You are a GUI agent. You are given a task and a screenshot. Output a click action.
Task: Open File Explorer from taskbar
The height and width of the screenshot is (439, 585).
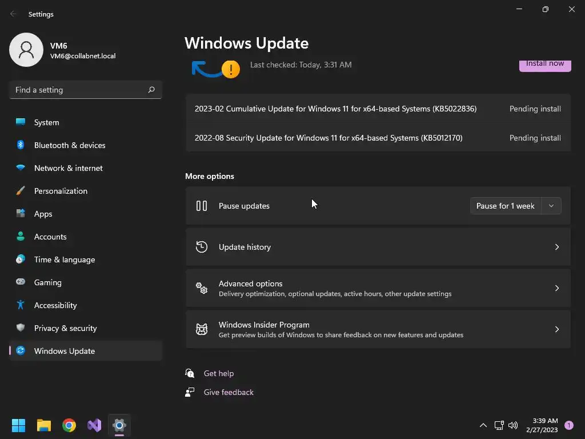point(43,425)
